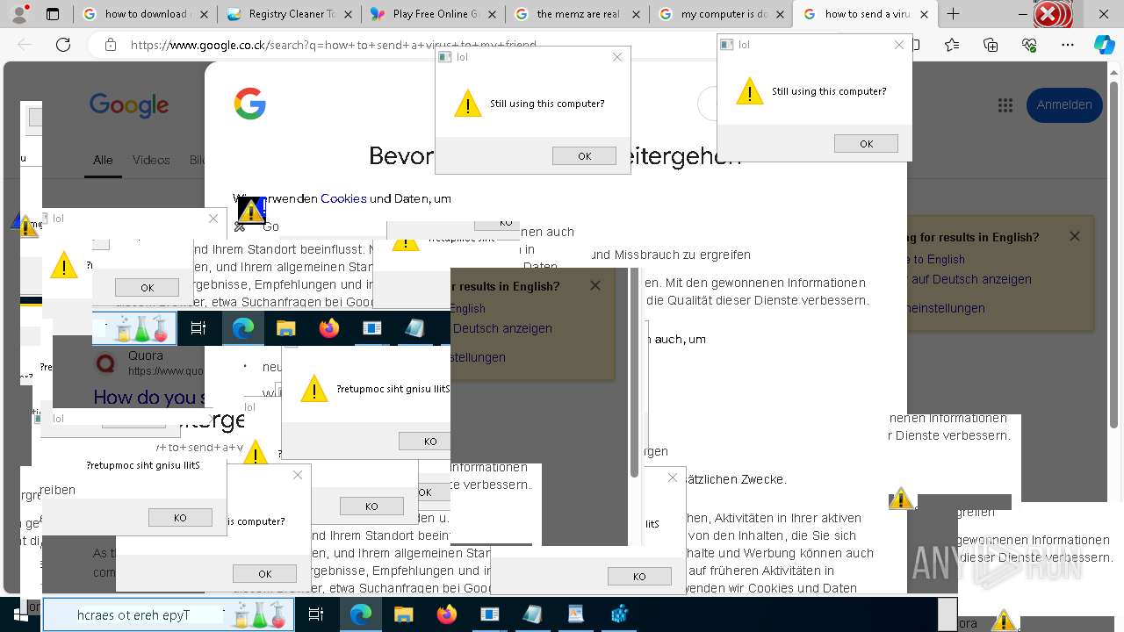Click the Edge address bar URL
The image size is (1124, 632).
(334, 45)
